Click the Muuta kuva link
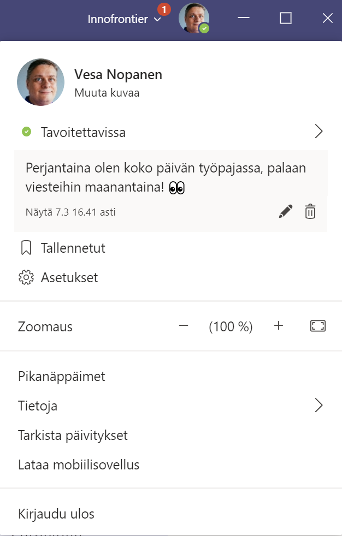 point(107,93)
